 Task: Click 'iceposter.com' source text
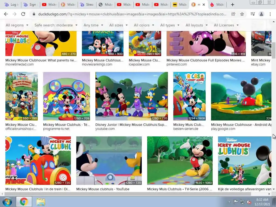(139, 64)
